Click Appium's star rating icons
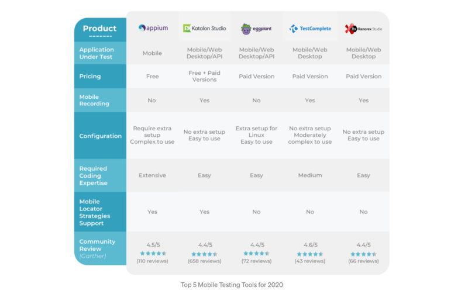 (x=152, y=253)
